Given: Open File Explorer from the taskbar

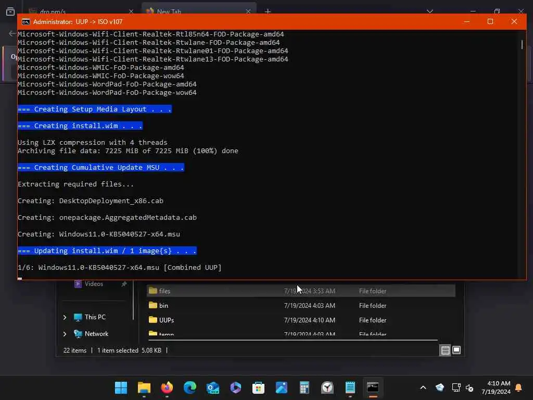Looking at the screenshot, I should coord(144,387).
